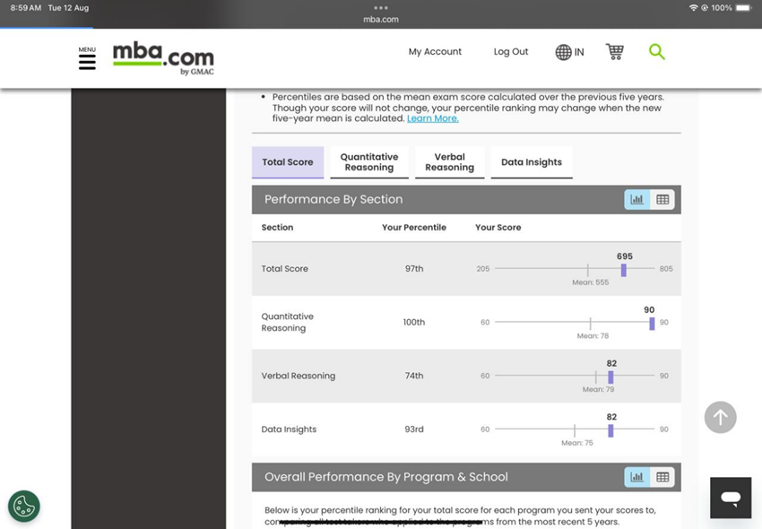This screenshot has width=762, height=529.
Task: Click the green search icon
Action: tap(657, 52)
